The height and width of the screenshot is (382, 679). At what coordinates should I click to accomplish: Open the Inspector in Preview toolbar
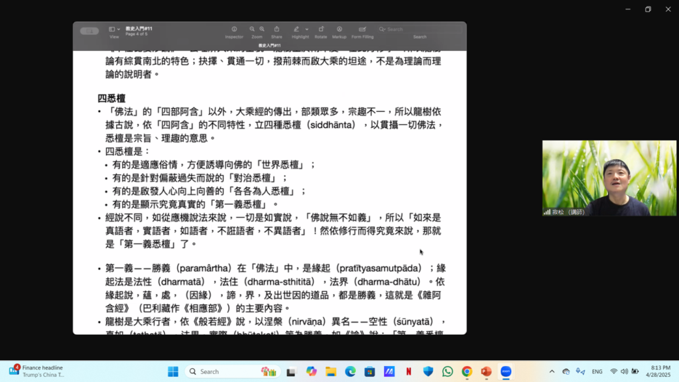tap(234, 29)
